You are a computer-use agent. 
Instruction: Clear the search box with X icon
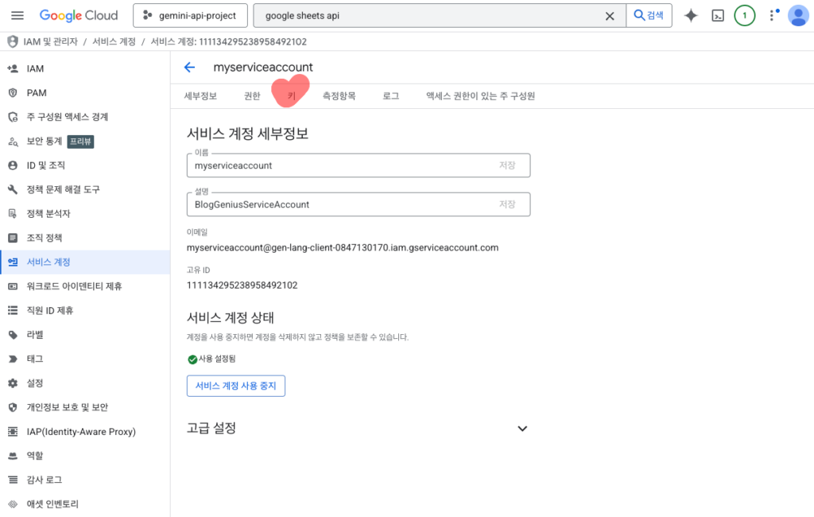point(610,16)
